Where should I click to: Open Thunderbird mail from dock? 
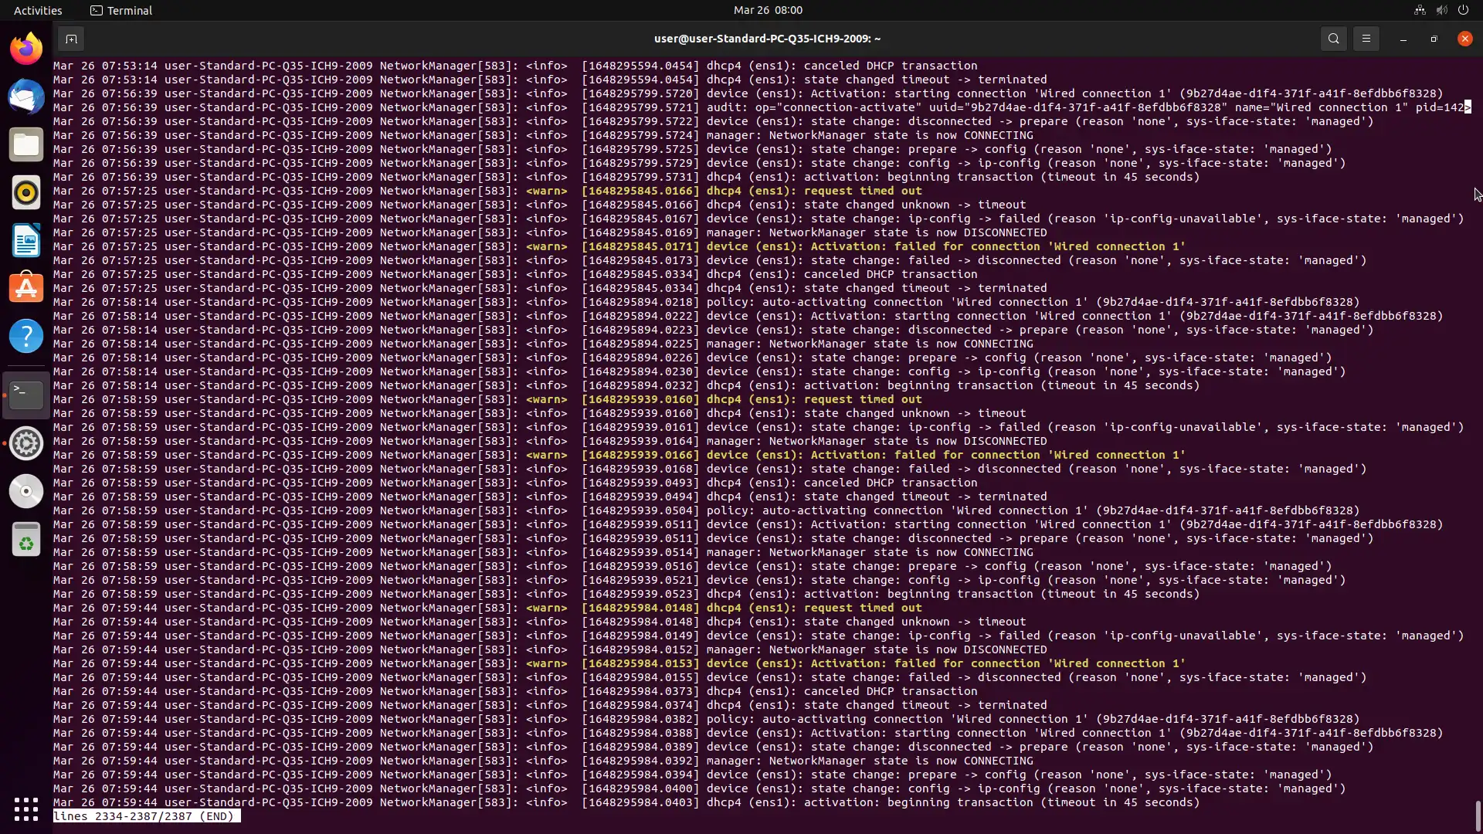26,97
